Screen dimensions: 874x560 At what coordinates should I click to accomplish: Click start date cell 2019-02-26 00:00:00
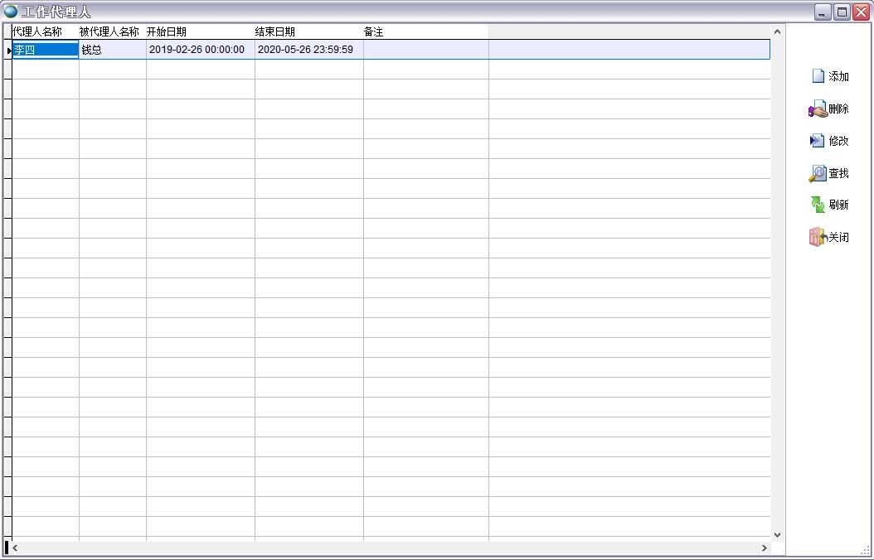199,50
